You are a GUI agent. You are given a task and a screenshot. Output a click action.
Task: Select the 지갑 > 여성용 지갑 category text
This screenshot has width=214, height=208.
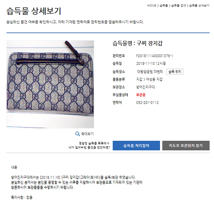tap(150, 79)
